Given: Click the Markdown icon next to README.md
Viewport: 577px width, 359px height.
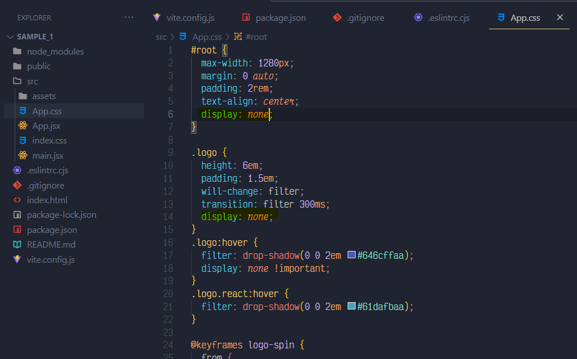Looking at the screenshot, I should 17,244.
